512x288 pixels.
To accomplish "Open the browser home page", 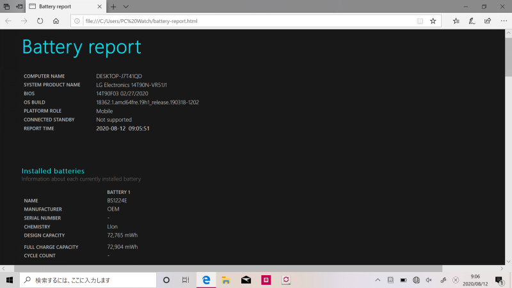I will [56, 21].
